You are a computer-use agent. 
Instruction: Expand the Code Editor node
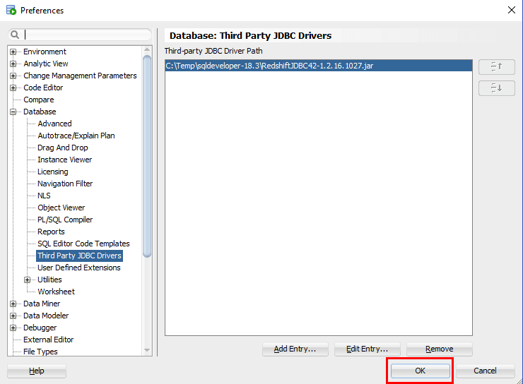coord(13,88)
